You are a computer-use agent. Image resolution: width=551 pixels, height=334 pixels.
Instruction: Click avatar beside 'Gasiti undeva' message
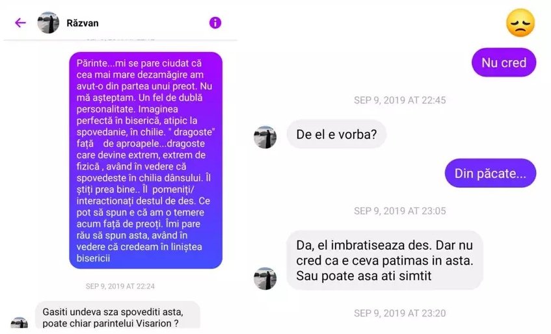[x=20, y=322]
